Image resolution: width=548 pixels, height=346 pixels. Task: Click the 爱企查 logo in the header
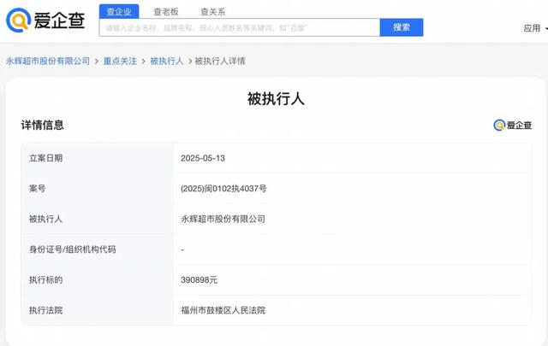click(x=45, y=21)
